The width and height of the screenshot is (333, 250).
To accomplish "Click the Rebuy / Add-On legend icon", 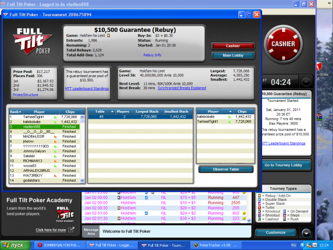I will 259,196.
